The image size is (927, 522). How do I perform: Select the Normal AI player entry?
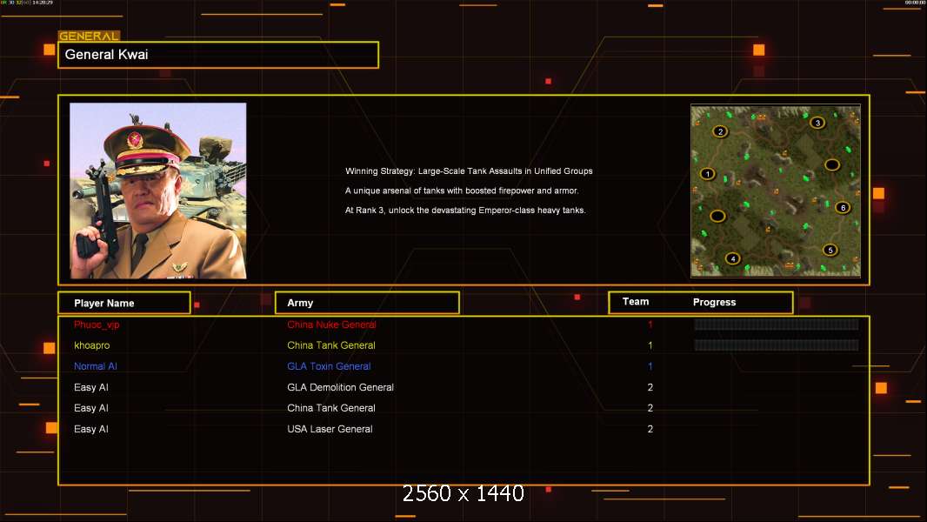(95, 366)
